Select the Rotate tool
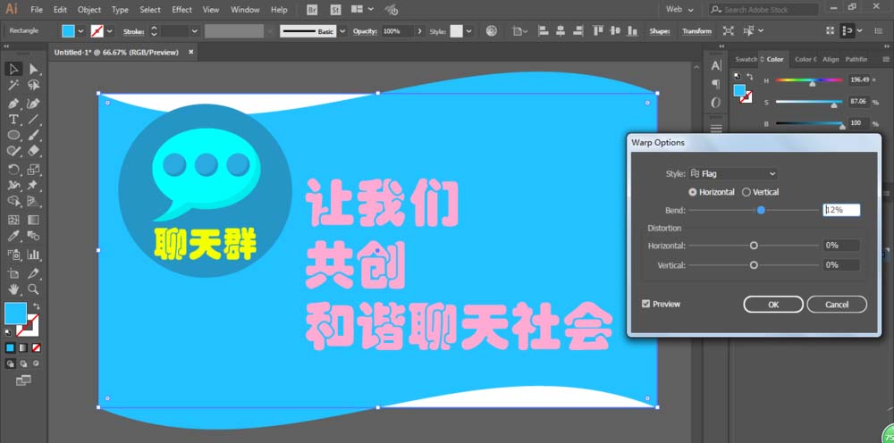Screen dimensions: 894x443 (x=13, y=169)
